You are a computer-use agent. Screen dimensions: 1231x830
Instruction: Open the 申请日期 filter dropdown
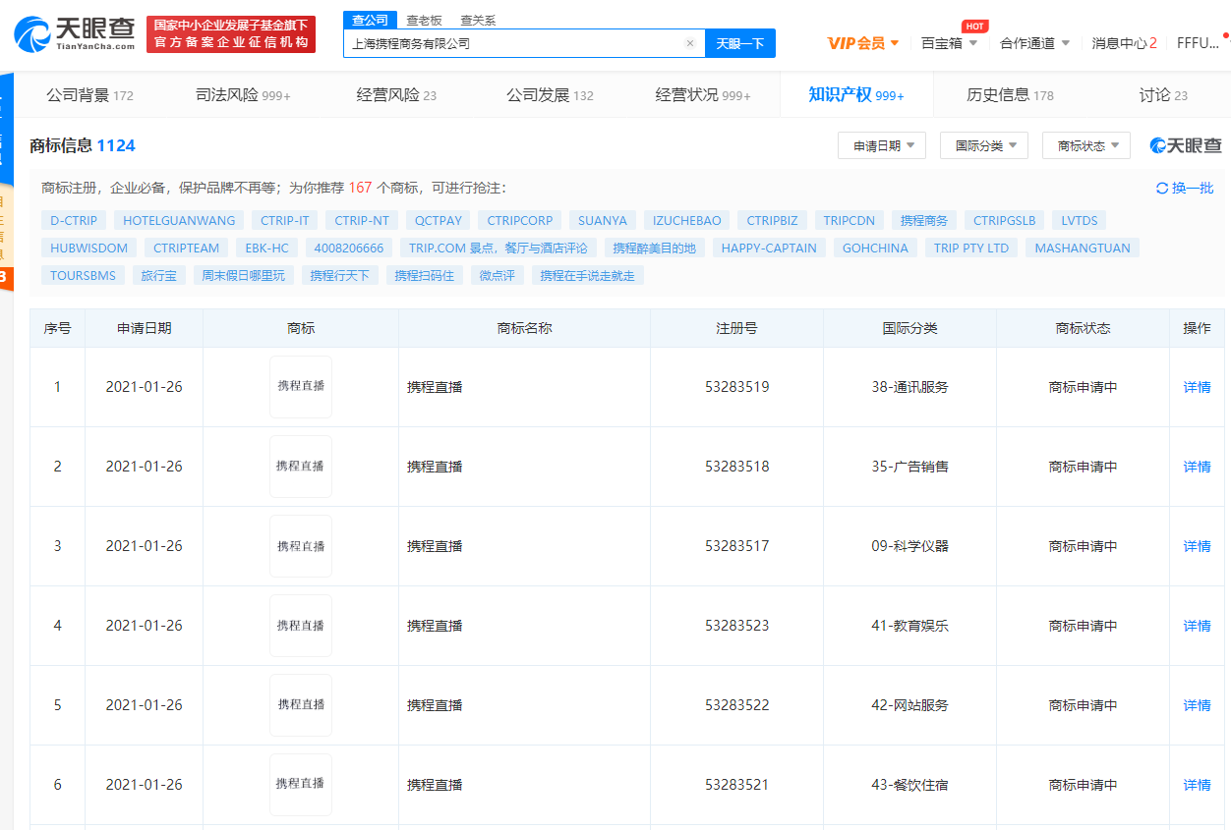881,144
